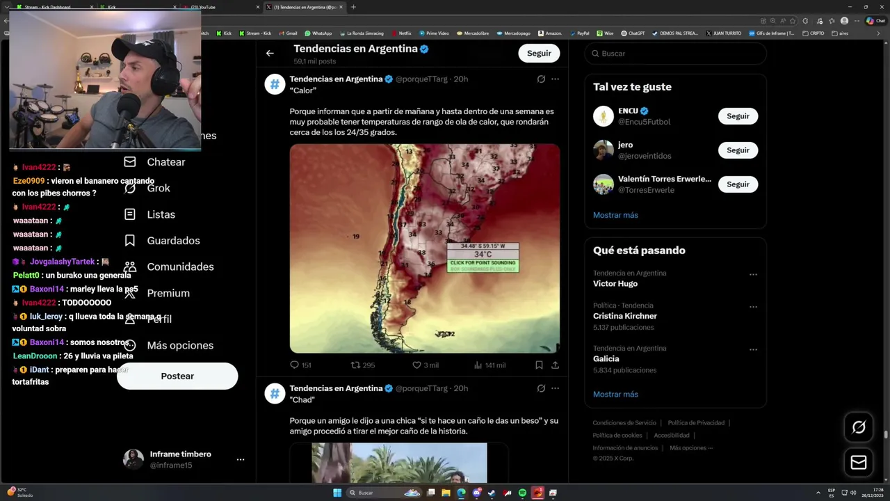
Task: Open Netflix bookmark
Action: tap(401, 33)
